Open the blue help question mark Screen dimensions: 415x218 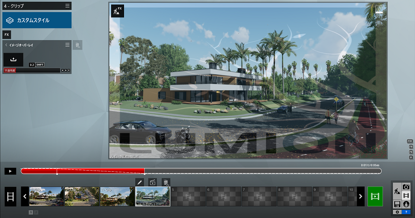point(406,212)
